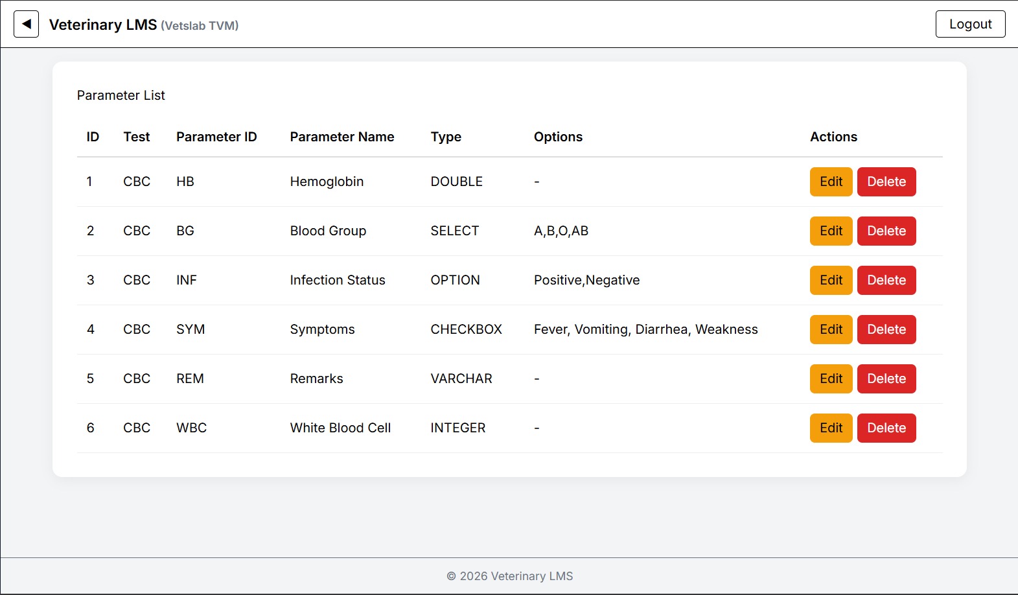Edit the Blood Group parameter
This screenshot has height=595, width=1018.
click(831, 231)
